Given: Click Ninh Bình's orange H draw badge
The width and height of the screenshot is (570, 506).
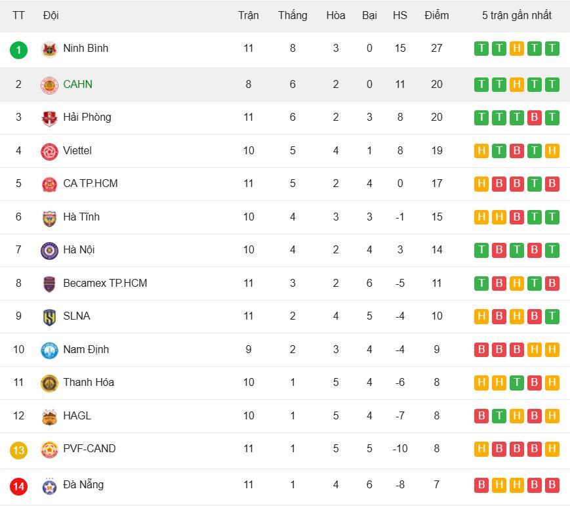Looking at the screenshot, I should click(517, 48).
